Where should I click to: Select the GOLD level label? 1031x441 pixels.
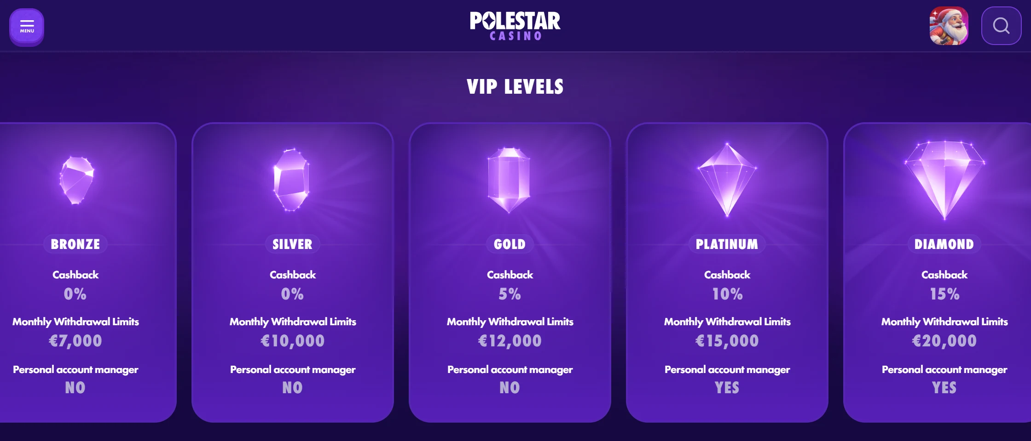click(510, 244)
